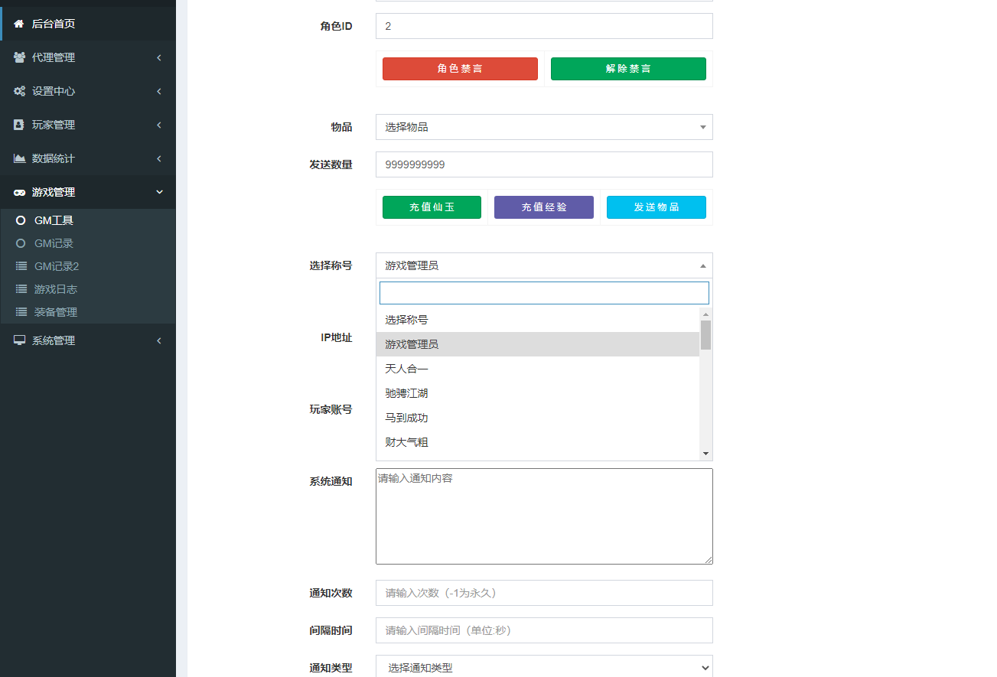997x677 pixels.
Task: Open the GM记录 sidebar item
Action: tap(54, 243)
